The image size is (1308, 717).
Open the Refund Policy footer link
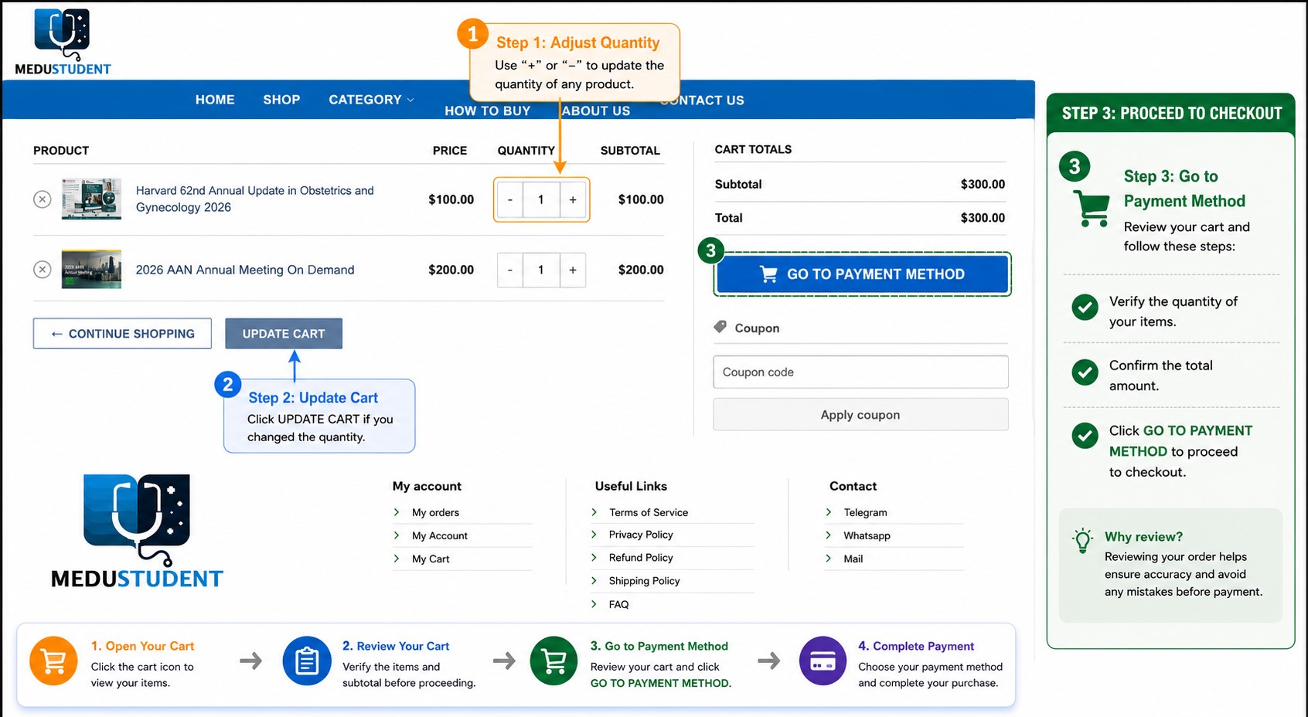coord(641,558)
